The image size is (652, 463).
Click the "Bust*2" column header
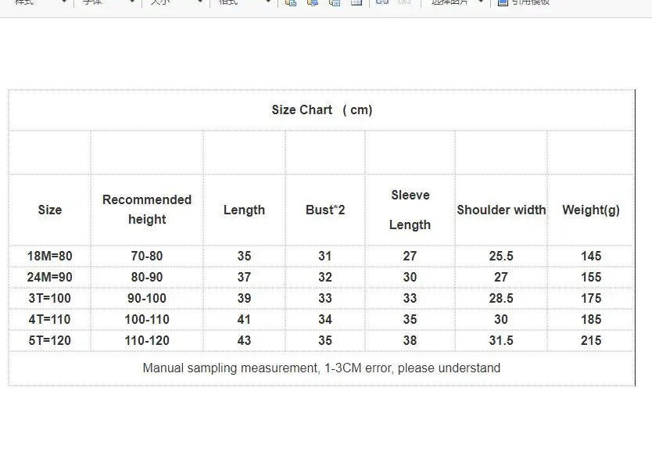tap(325, 210)
